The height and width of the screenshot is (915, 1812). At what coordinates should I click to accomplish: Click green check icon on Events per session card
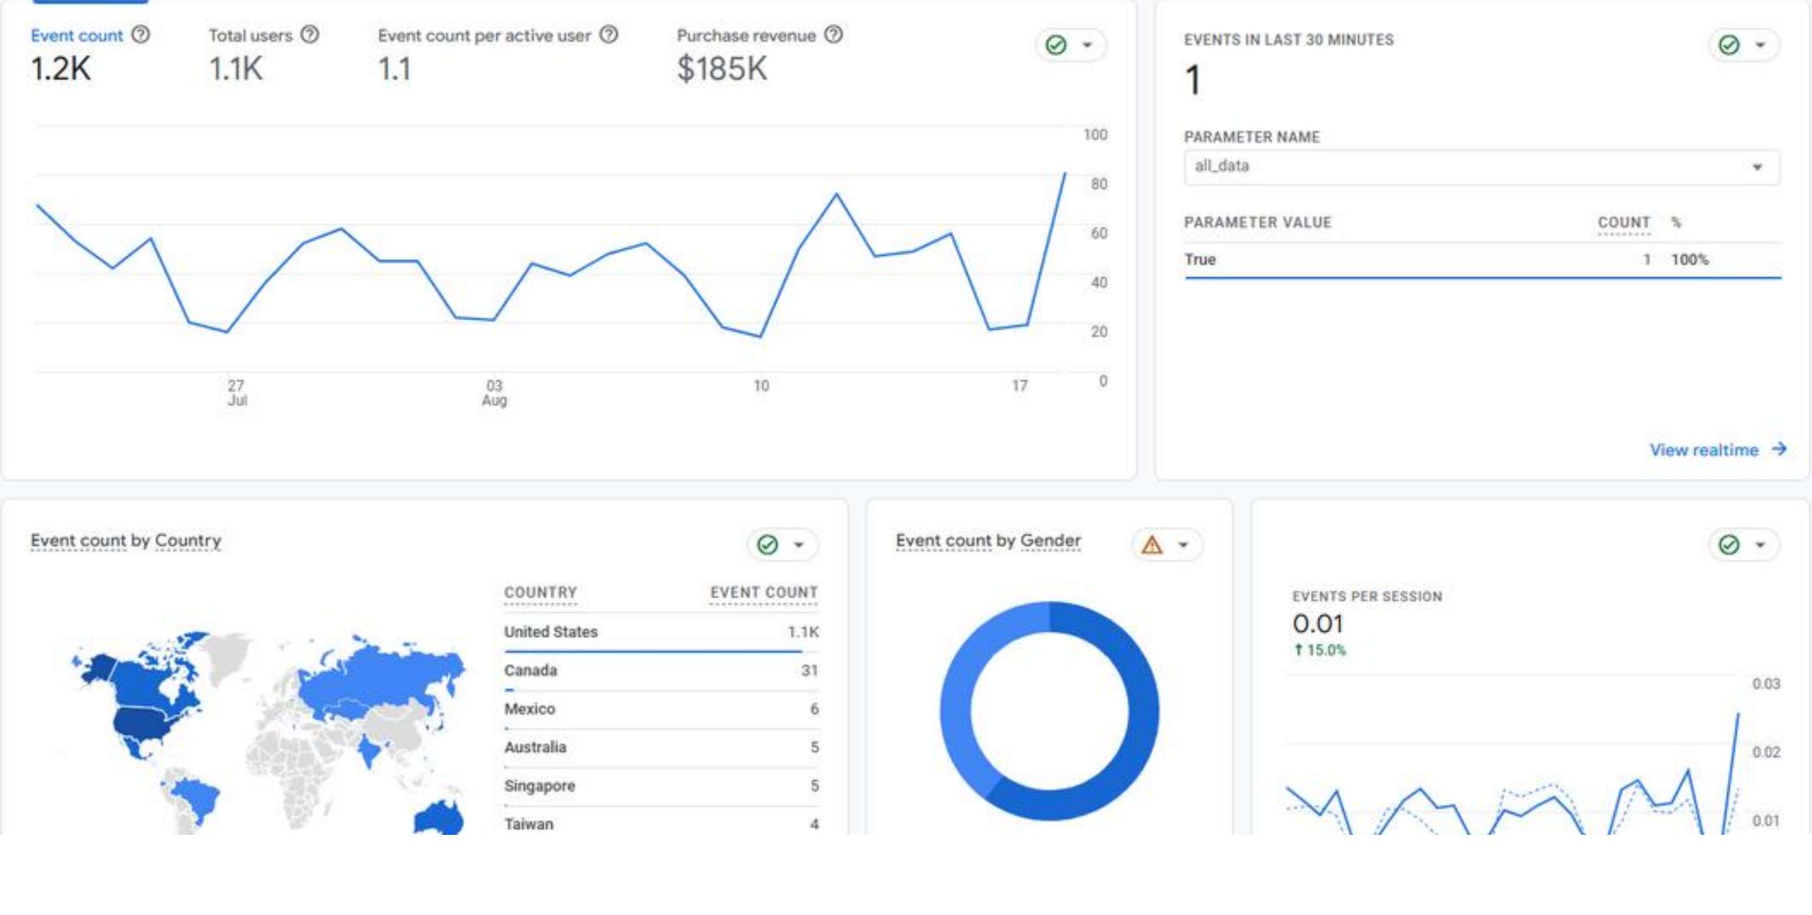(x=1729, y=544)
